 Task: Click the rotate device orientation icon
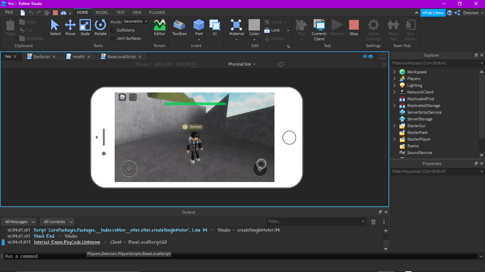tap(280, 64)
